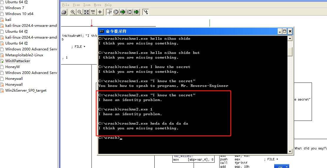
Task: Click the VM icon beside the kali entry
Action: pyautogui.click(x=2, y=20)
